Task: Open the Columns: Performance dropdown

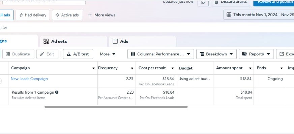Action: (161, 54)
